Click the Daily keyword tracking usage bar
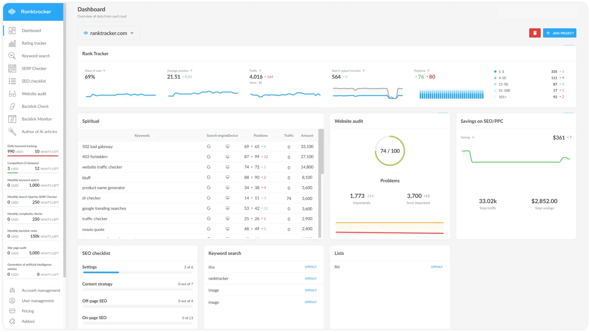Viewport: 590px width, 332px height. 33,156
